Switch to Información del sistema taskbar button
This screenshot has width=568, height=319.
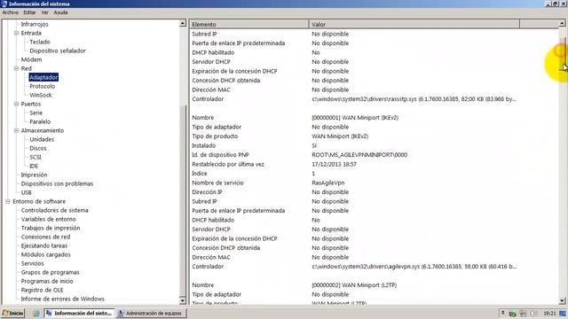(79, 313)
